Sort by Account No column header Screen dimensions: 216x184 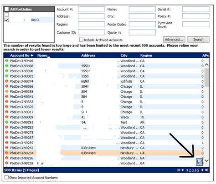pos(21,55)
